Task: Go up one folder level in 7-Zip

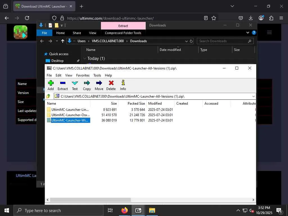Action: click(x=48, y=96)
